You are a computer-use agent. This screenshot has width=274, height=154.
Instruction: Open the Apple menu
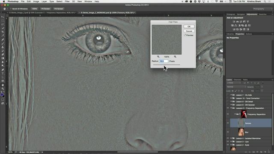click(x=4, y=1)
